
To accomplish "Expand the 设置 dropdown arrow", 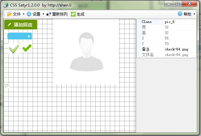I will (43, 14).
